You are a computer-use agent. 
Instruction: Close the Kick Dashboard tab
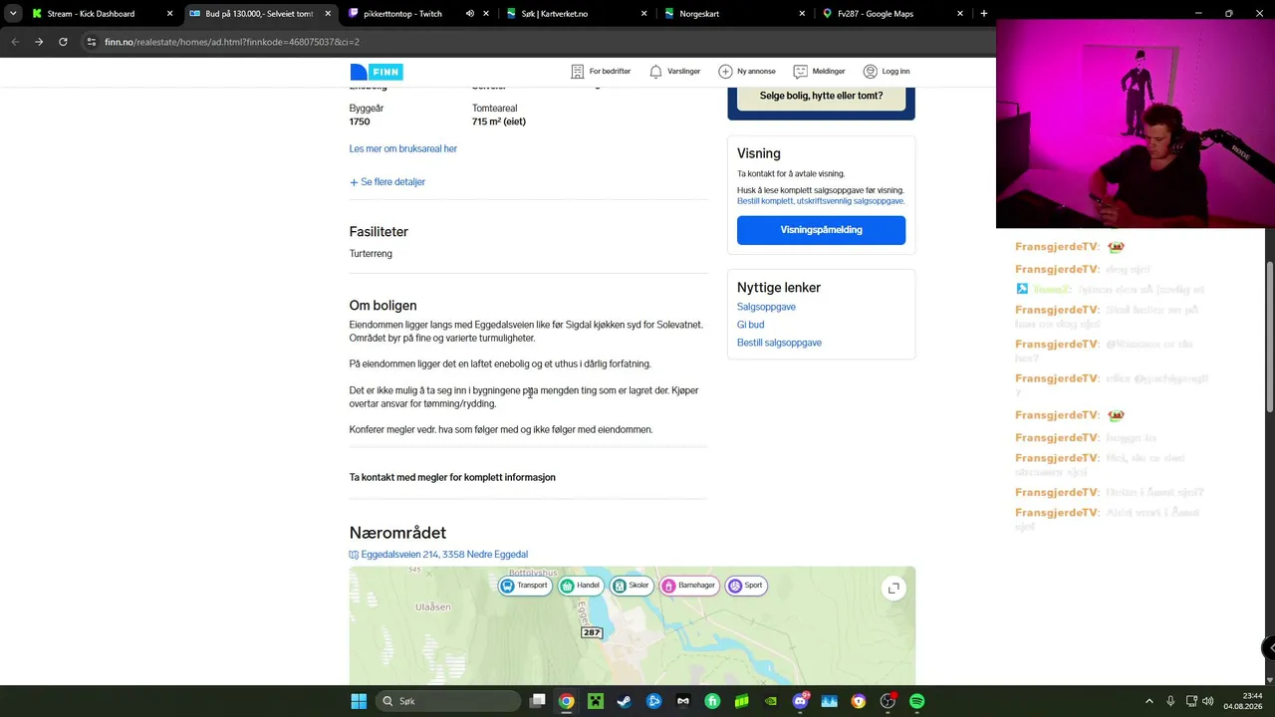[x=169, y=14]
